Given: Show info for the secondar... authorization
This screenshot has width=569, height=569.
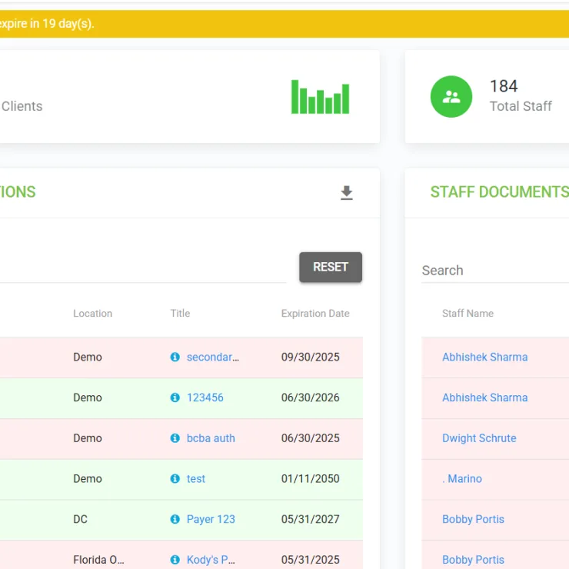Looking at the screenshot, I should [175, 357].
